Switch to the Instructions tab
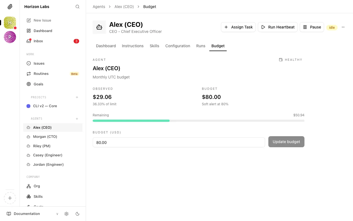Screen dimensions: 353x221 (x=133, y=46)
